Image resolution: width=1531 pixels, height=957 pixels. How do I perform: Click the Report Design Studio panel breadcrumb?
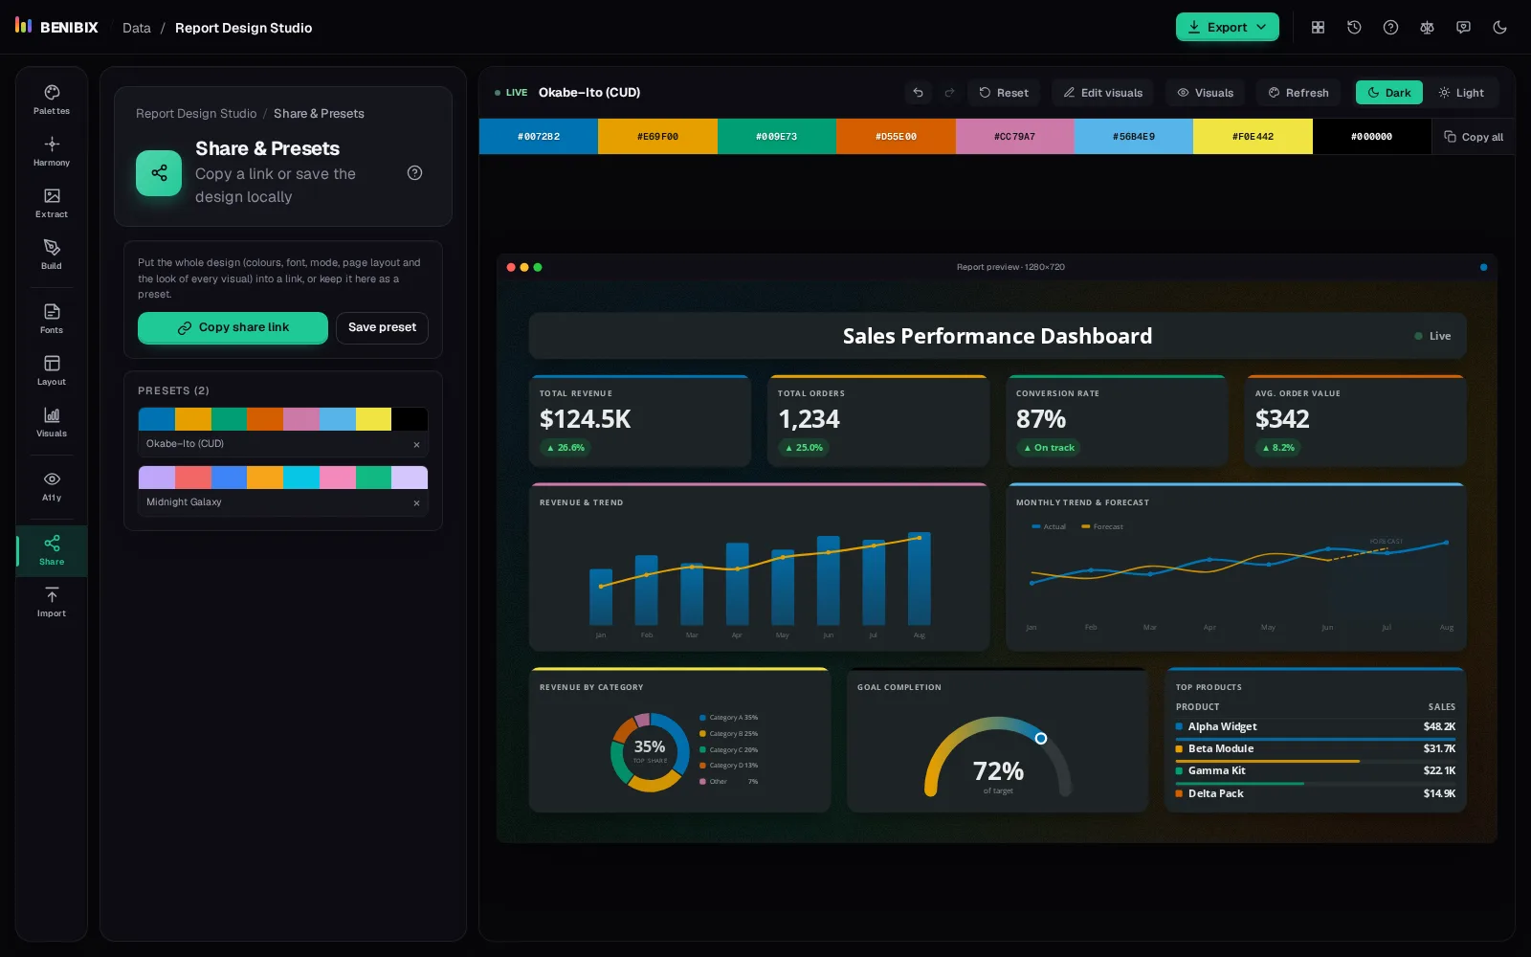[196, 113]
